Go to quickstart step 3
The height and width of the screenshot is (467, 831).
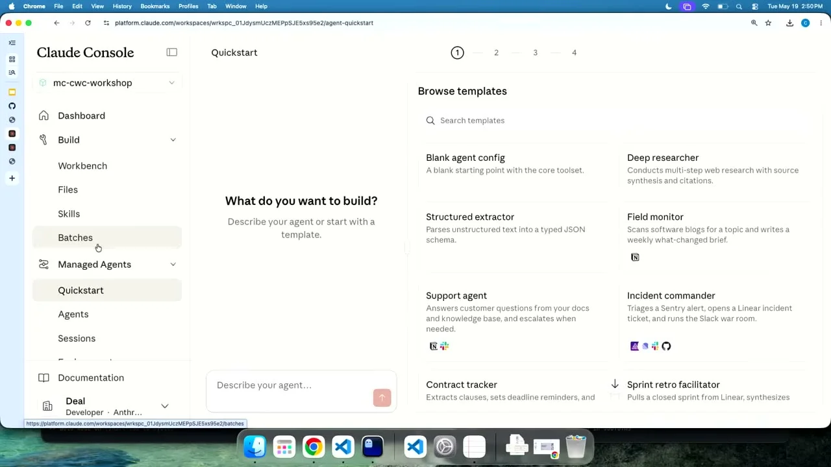click(535, 53)
